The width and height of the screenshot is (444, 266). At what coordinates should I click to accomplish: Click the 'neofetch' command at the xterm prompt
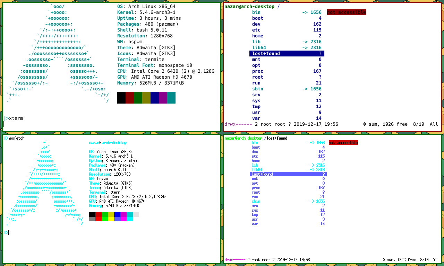(16, 138)
